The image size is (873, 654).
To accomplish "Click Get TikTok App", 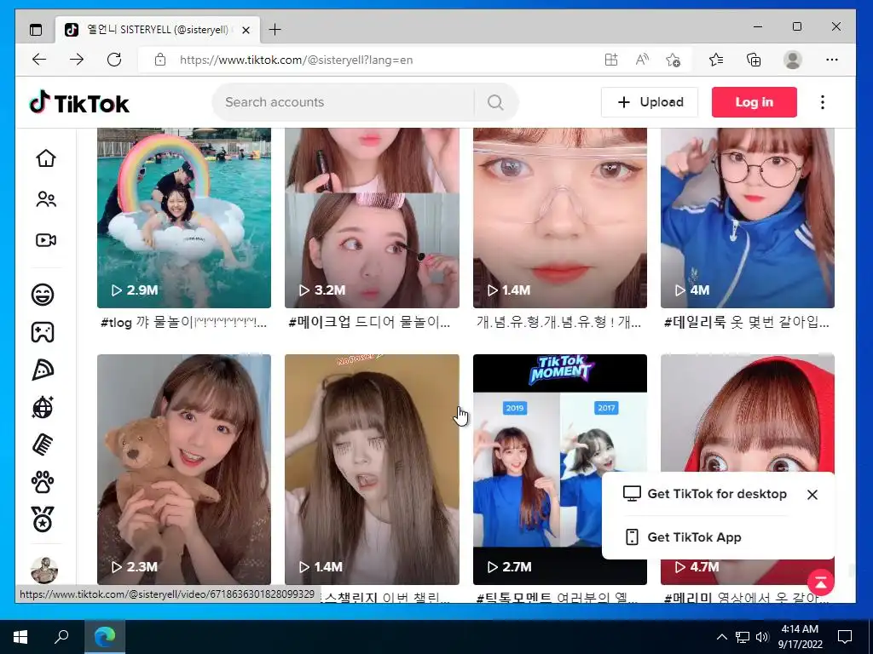I will click(683, 537).
